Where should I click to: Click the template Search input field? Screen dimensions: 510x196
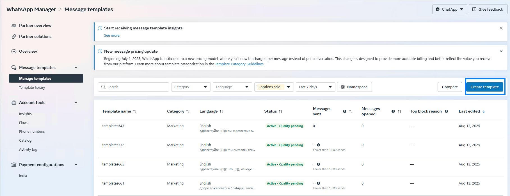[x=134, y=87]
